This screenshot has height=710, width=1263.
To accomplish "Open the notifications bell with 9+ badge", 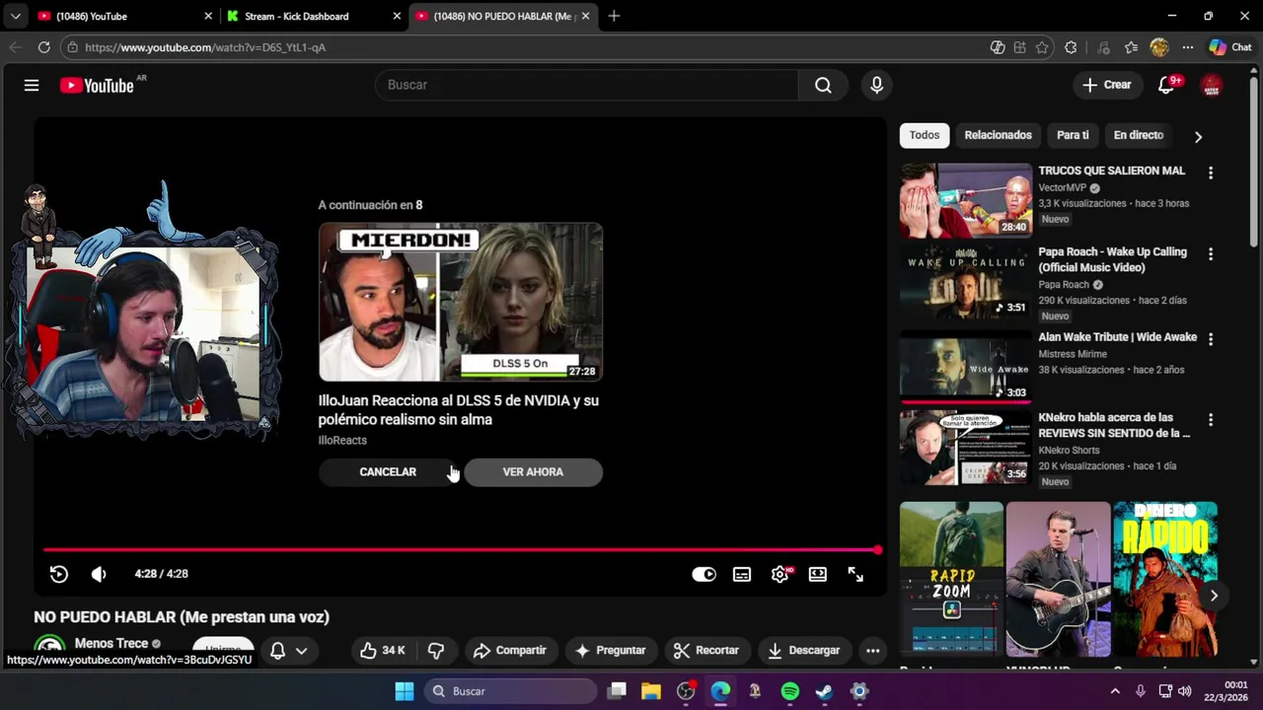I will (1167, 85).
